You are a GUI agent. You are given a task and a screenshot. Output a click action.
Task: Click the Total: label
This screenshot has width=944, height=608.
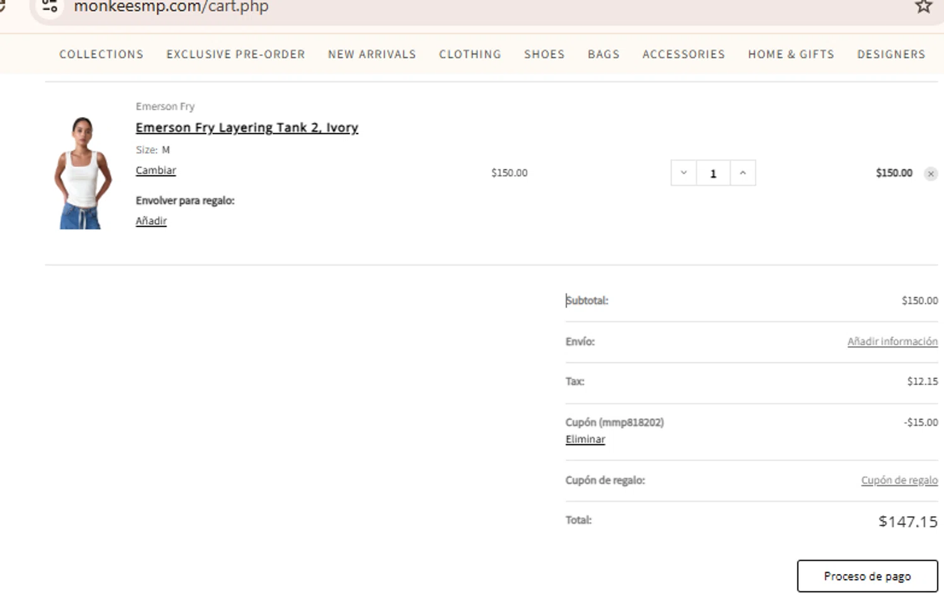[x=578, y=520]
